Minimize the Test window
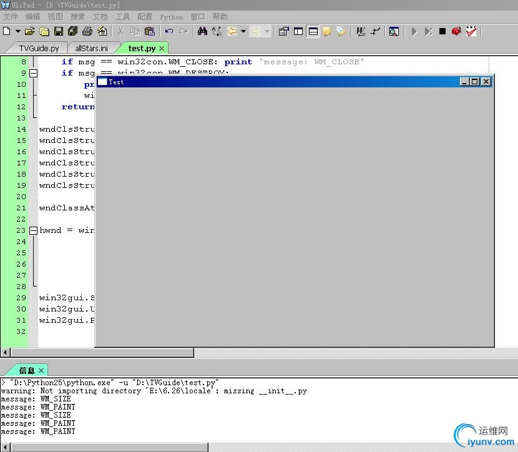Screen dimensions: 518x452 [464, 82]
